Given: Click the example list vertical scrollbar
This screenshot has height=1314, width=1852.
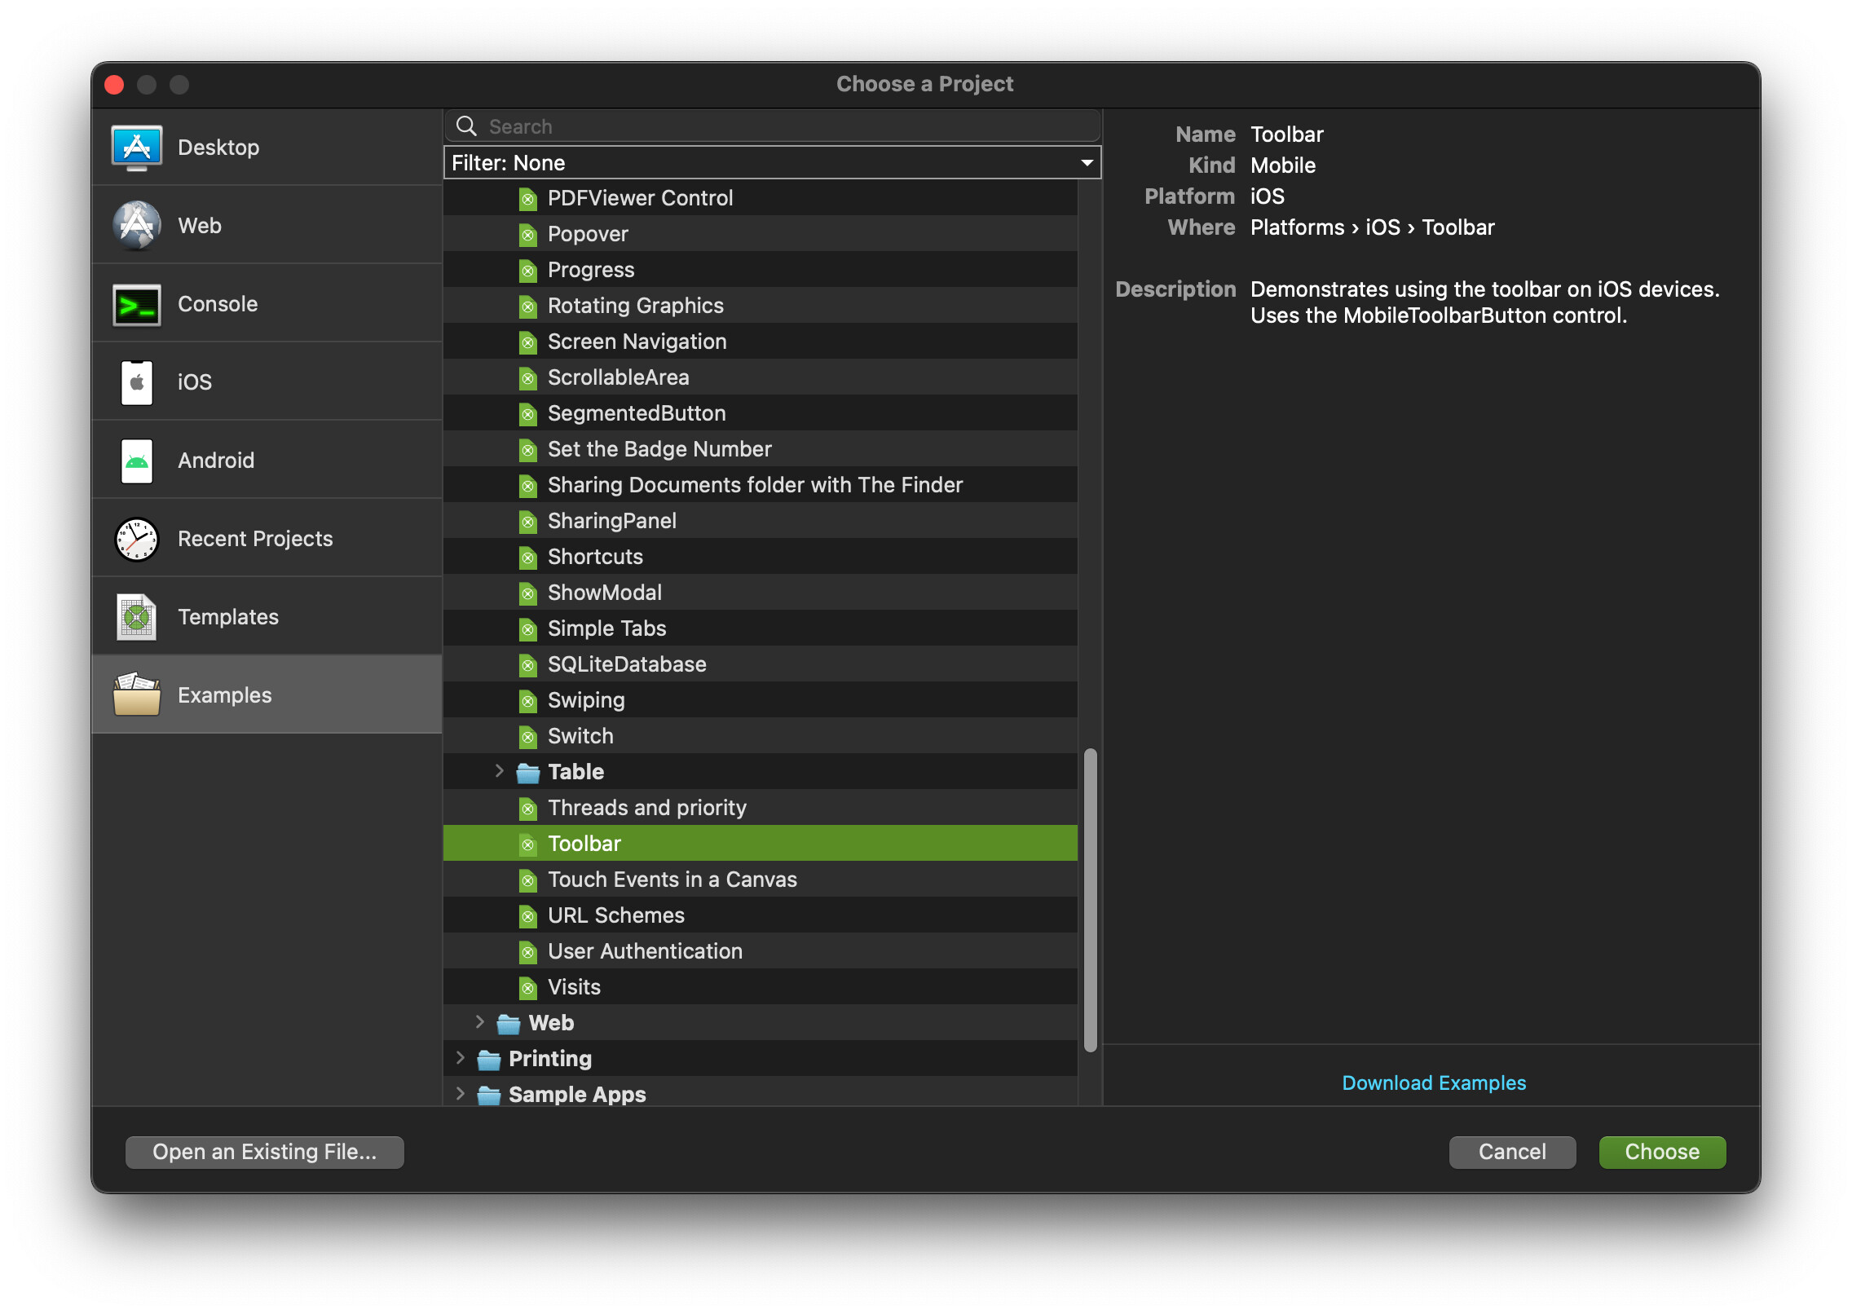Looking at the screenshot, I should click(1091, 900).
